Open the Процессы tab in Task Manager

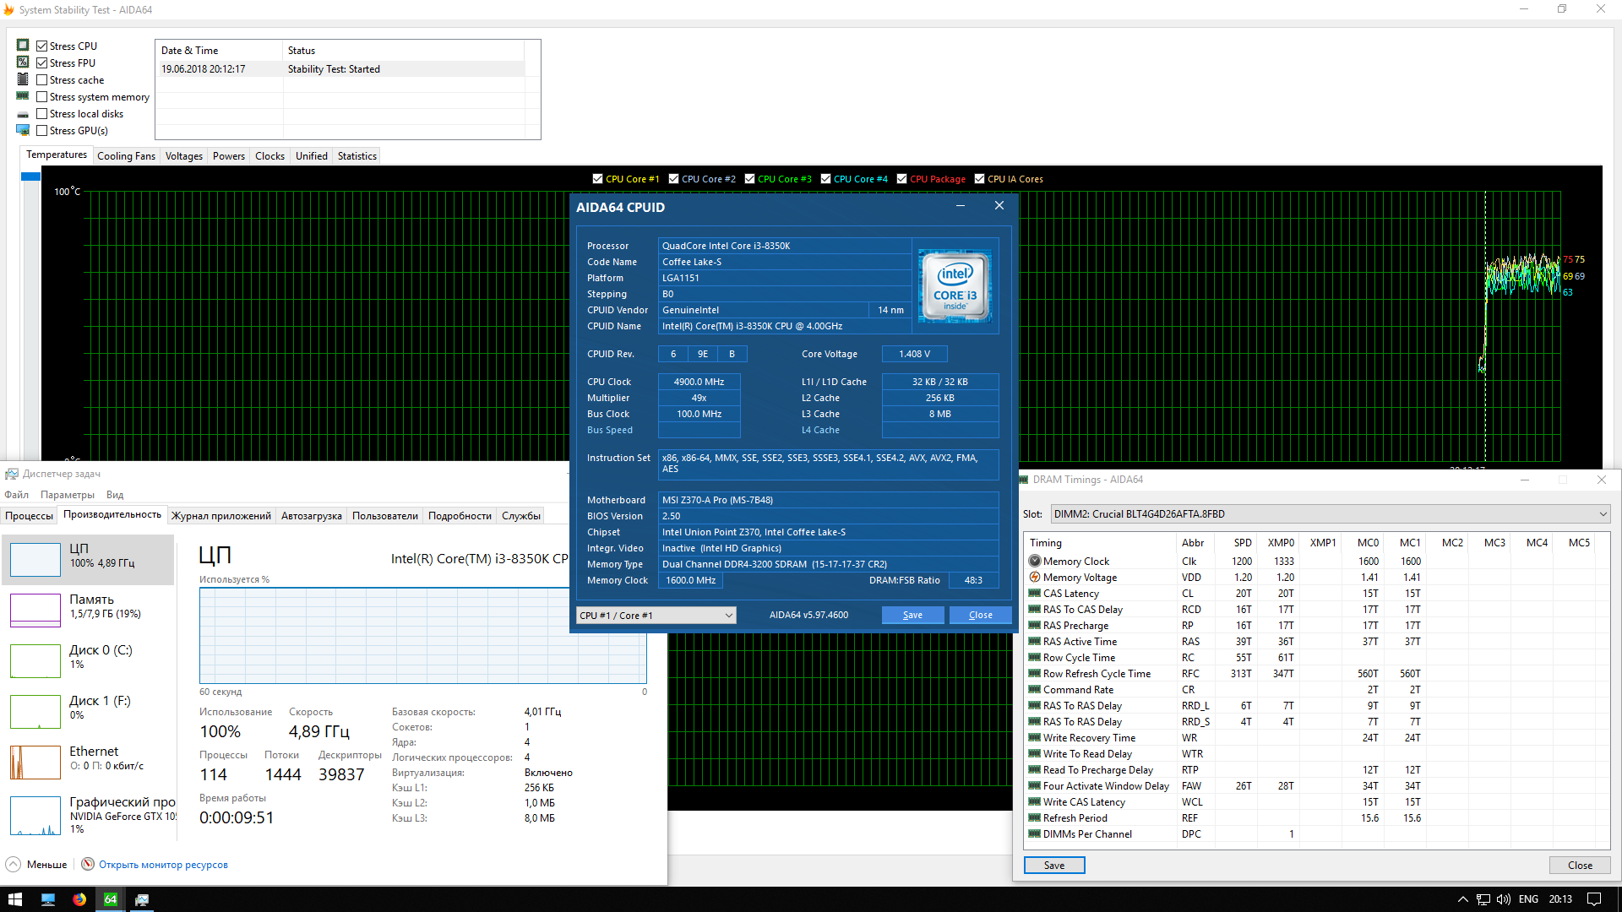(x=29, y=516)
